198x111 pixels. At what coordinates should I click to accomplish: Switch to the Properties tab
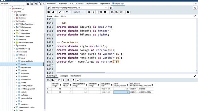coord(63,3)
